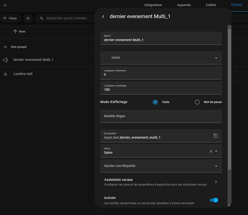Collapse the Non groupé section

[5, 47]
